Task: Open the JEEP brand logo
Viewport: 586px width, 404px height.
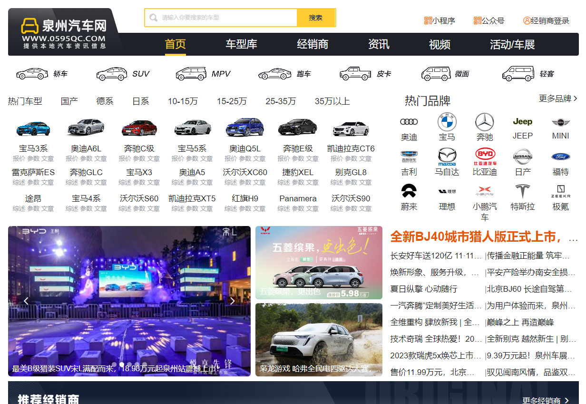Action: click(x=523, y=122)
